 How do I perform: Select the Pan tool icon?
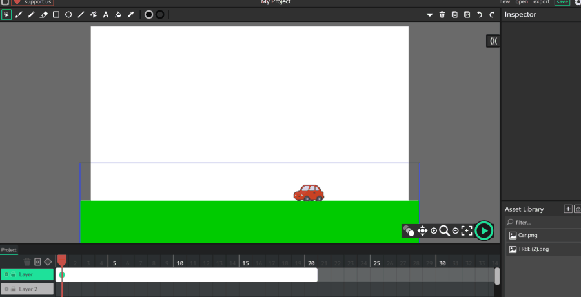coord(422,231)
